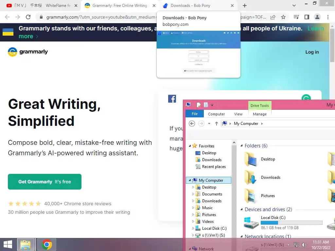Open a new Chrome tab

[245, 6]
